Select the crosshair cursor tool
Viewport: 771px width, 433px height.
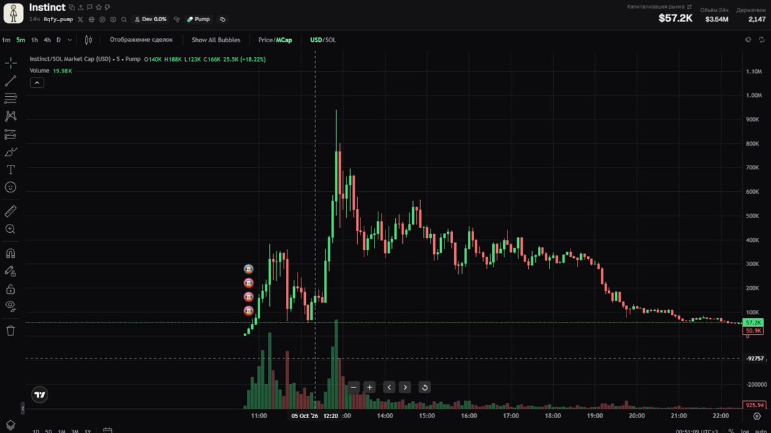point(10,63)
